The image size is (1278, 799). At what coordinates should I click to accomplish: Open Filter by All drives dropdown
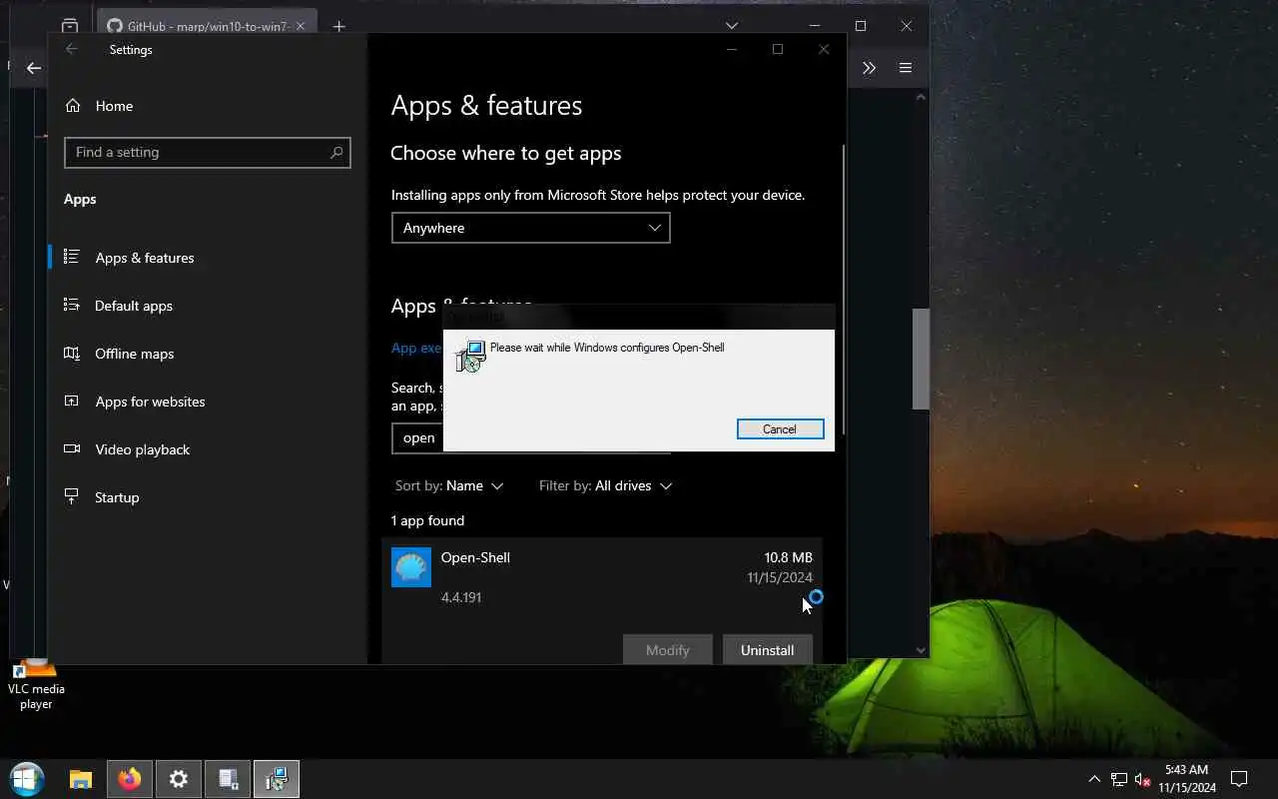[606, 485]
